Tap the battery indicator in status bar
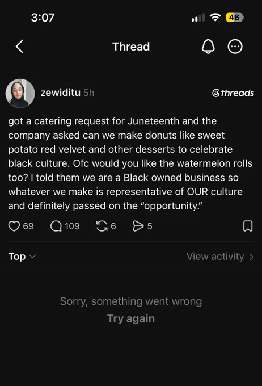 pyautogui.click(x=235, y=18)
